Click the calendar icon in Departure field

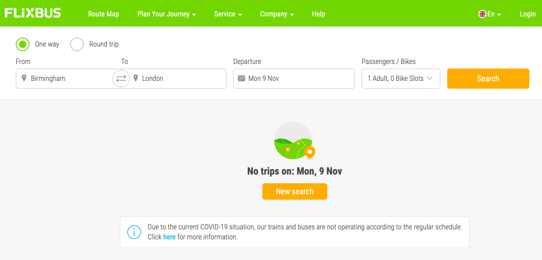(x=241, y=78)
